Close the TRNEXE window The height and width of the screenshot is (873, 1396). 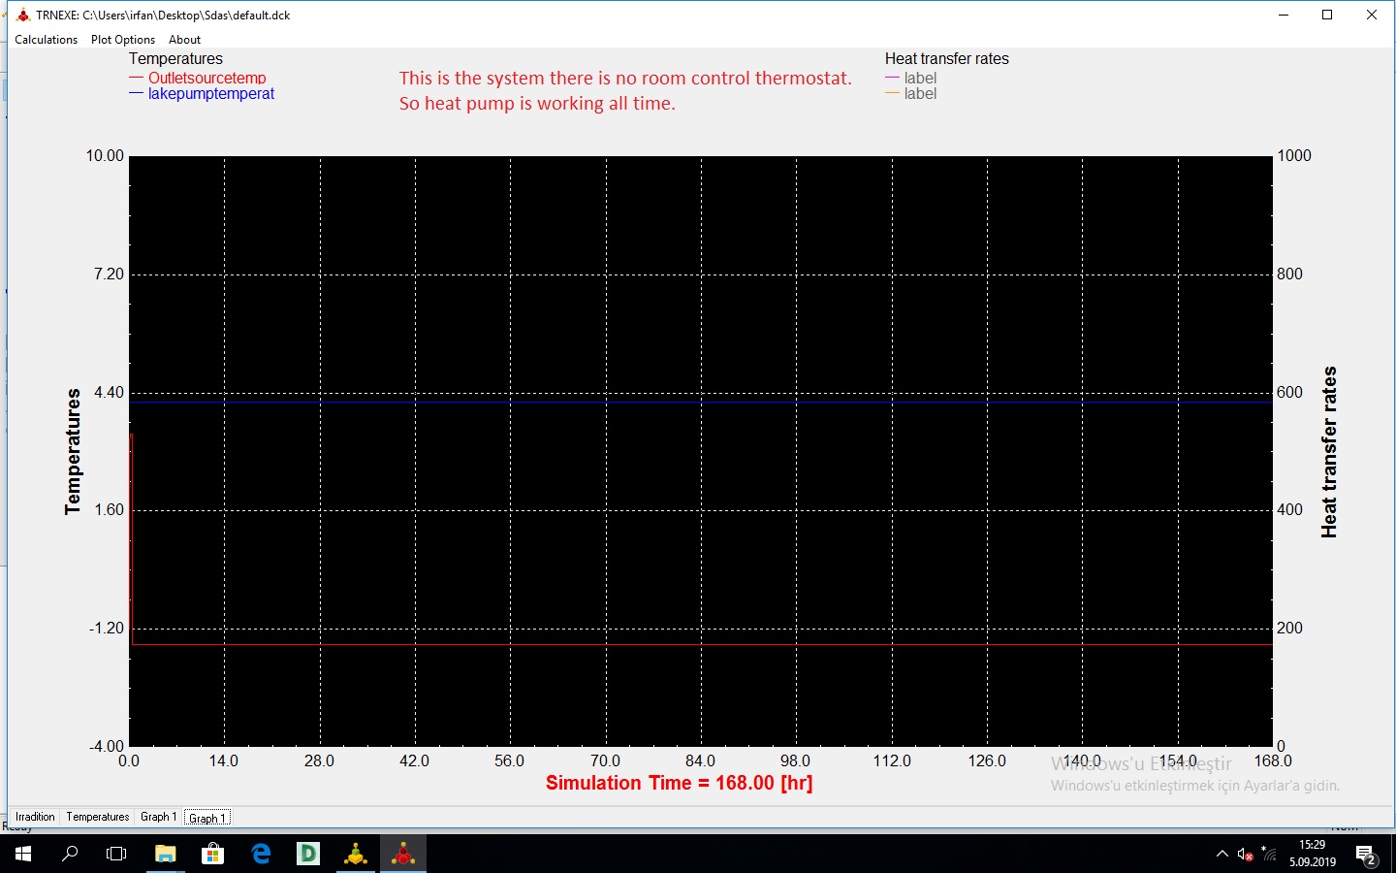pos(1372,15)
